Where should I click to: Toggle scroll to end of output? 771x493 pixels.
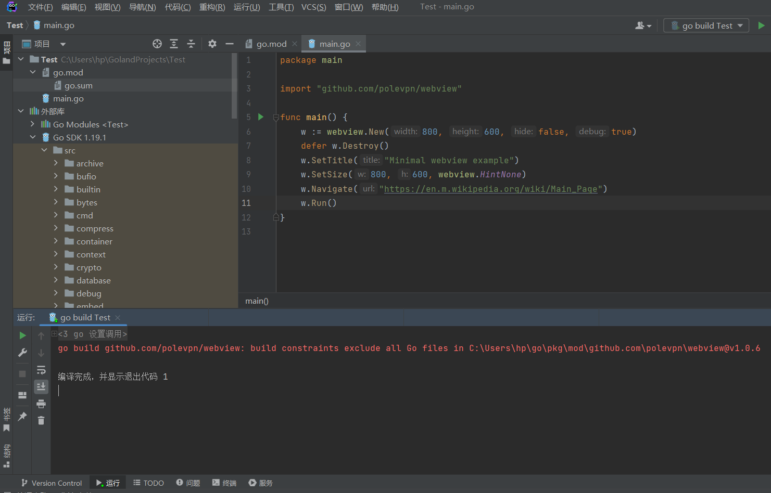click(41, 387)
